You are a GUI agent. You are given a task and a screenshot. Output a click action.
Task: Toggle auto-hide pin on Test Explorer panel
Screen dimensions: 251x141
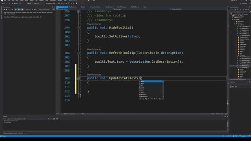pos(53,7)
